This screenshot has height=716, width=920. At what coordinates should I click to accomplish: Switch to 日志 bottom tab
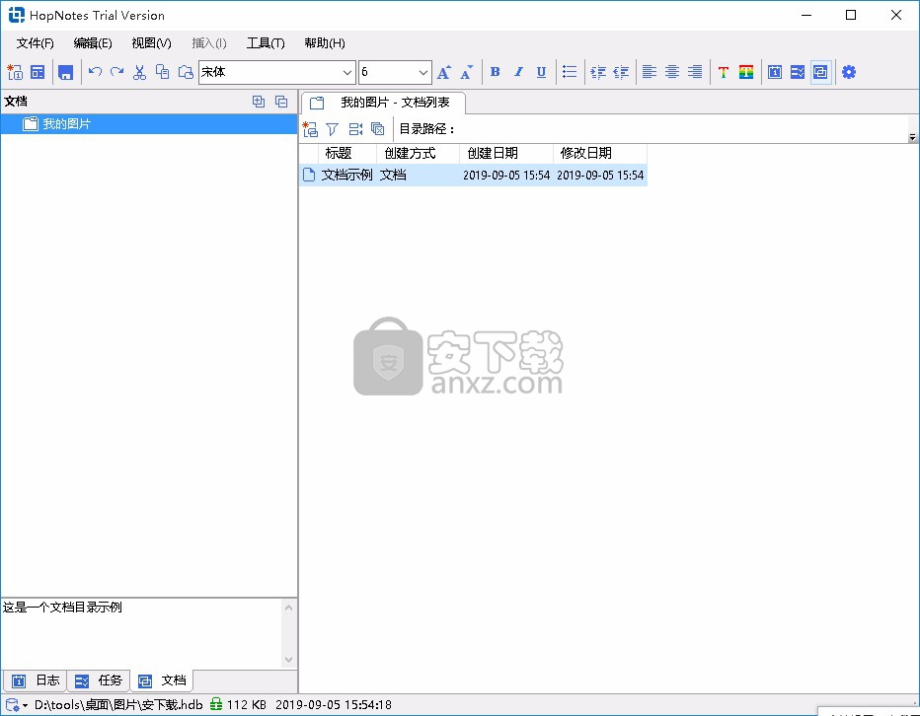click(36, 680)
